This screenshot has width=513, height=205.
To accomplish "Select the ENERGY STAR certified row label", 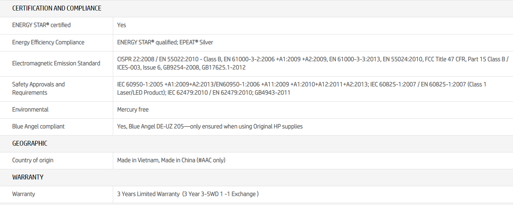I will coord(41,25).
